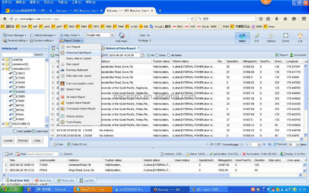Click the Input Vehicle License field

click(x=42, y=154)
